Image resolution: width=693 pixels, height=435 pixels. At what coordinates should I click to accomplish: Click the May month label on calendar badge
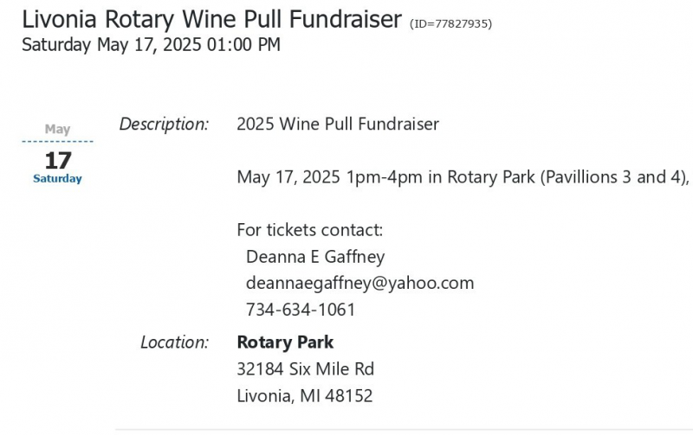57,129
